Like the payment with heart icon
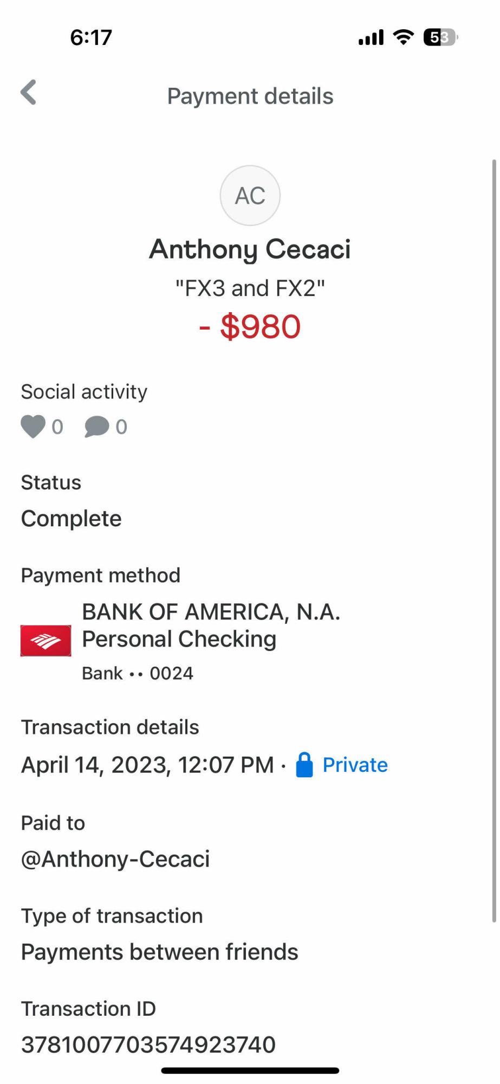This screenshot has width=500, height=1084. click(x=33, y=427)
